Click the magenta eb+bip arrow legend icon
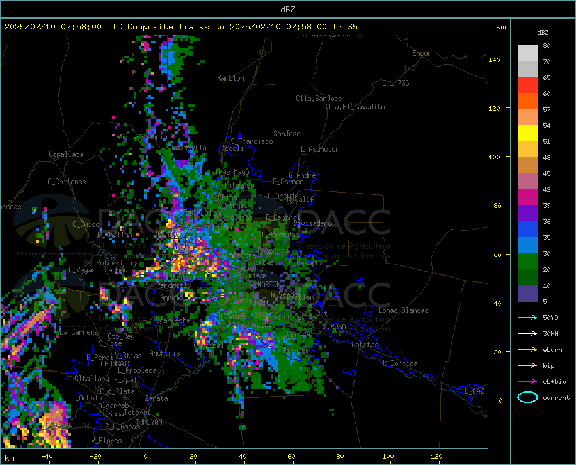Viewport: 576px width, 465px height. pyautogui.click(x=527, y=382)
